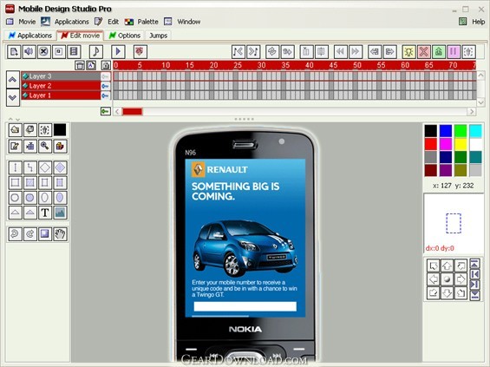This screenshot has width=490, height=367.
Task: Select the Text tool
Action: (x=45, y=213)
